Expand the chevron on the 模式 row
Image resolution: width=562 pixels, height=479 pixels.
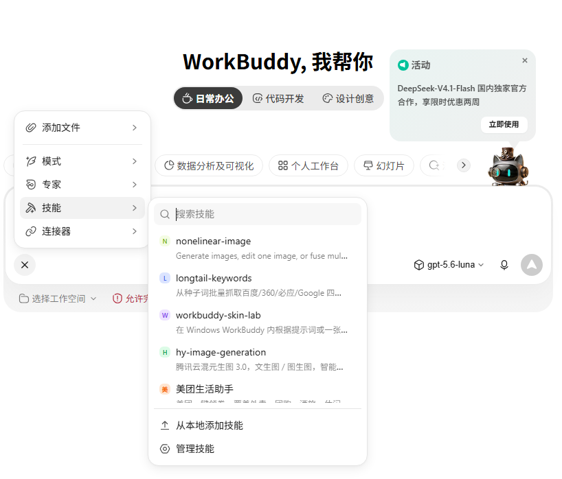[135, 161]
